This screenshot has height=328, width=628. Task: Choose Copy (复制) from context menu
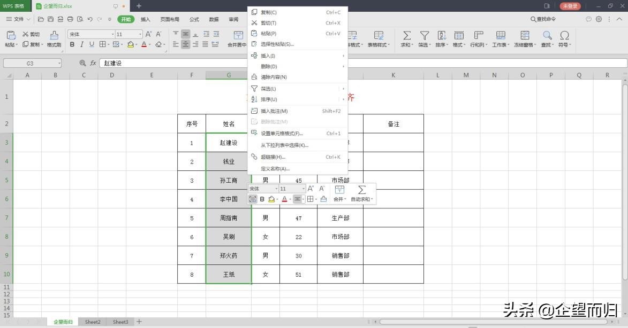[298, 12]
